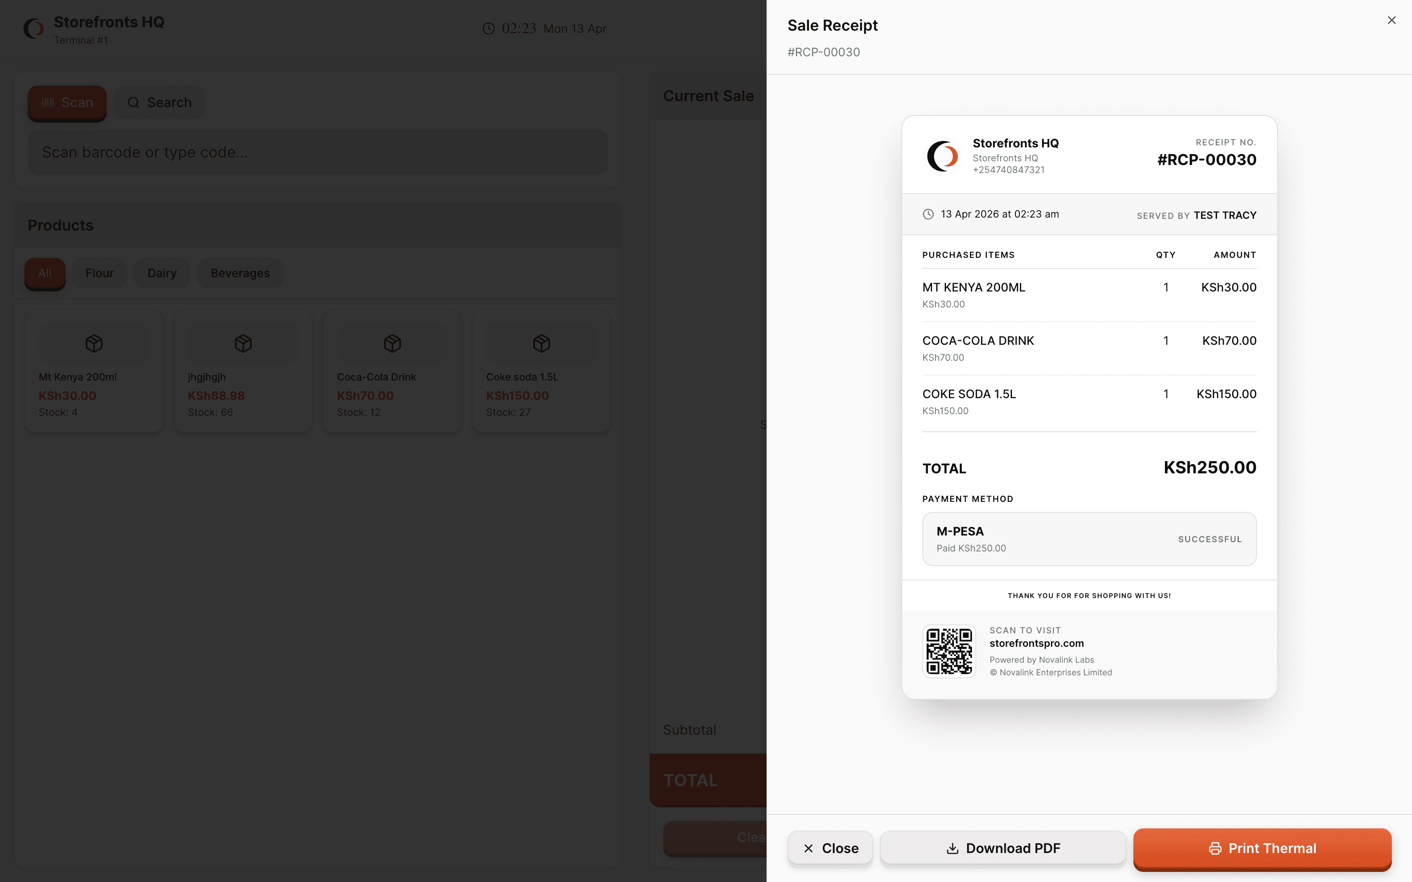
Task: Click the QR code on the receipt
Action: (x=949, y=651)
